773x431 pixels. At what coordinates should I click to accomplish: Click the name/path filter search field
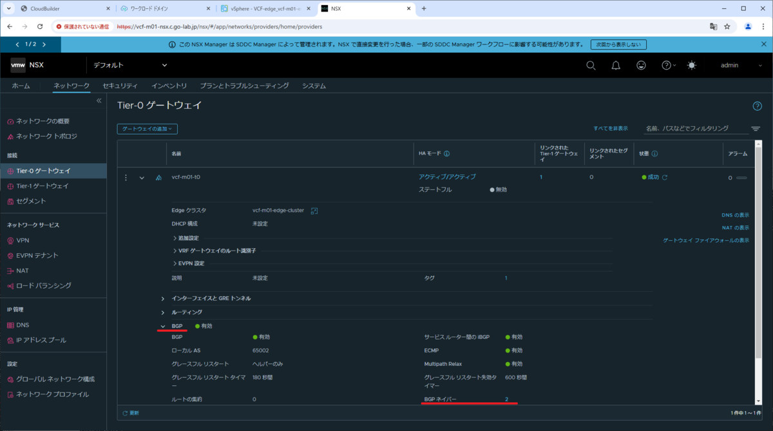point(696,129)
